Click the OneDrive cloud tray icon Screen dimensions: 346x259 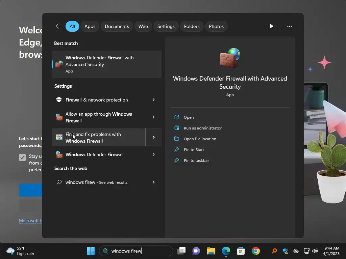click(296, 251)
